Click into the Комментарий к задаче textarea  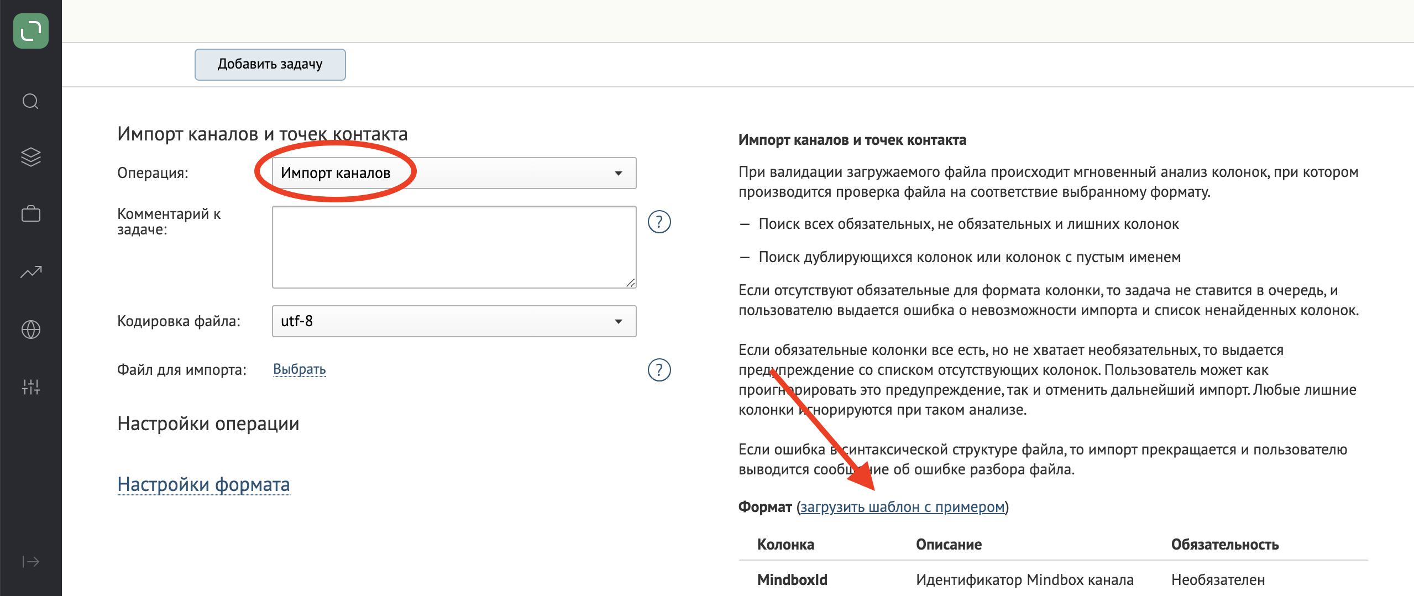coord(454,247)
